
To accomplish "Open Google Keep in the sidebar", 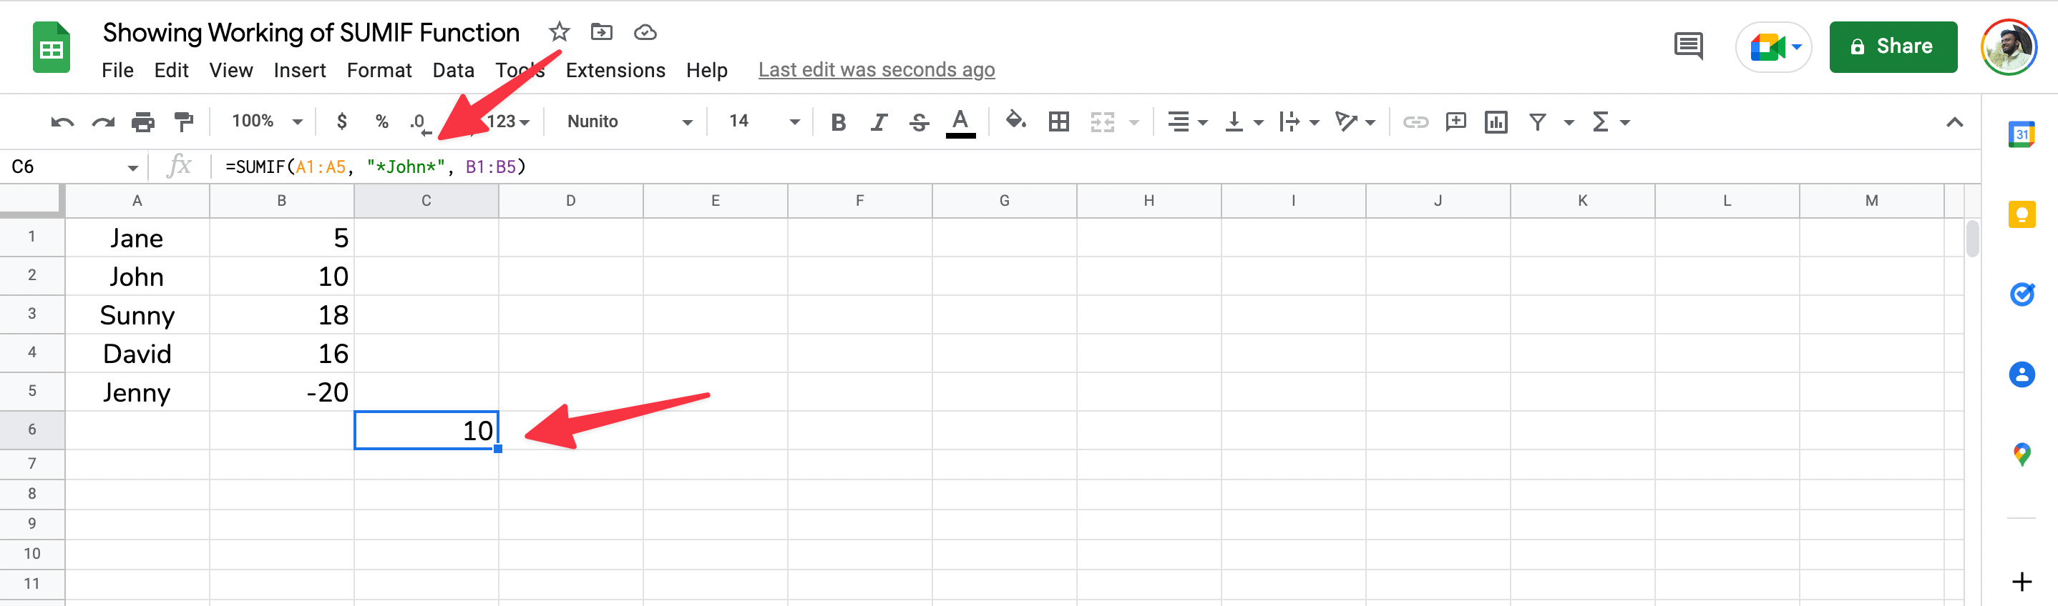I will point(2021,214).
